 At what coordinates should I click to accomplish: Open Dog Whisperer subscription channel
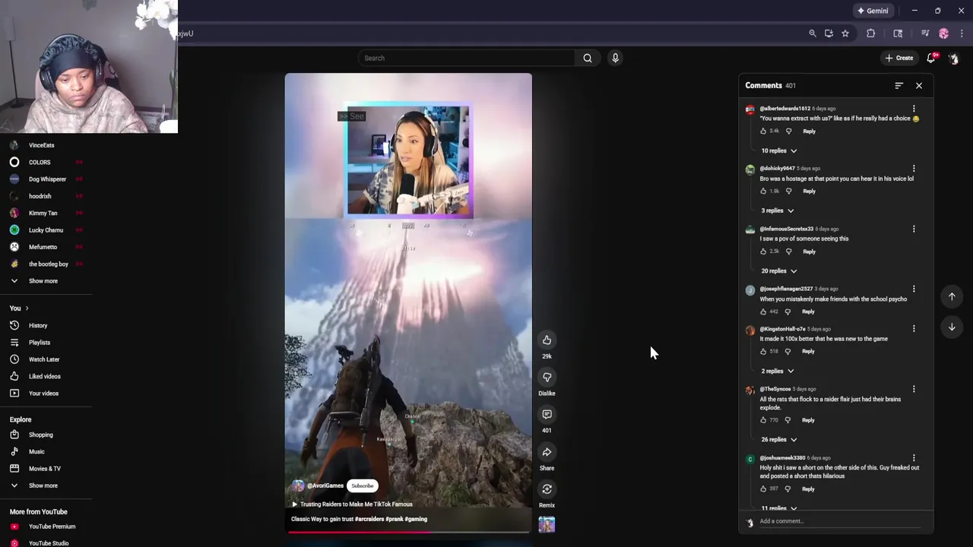46,179
